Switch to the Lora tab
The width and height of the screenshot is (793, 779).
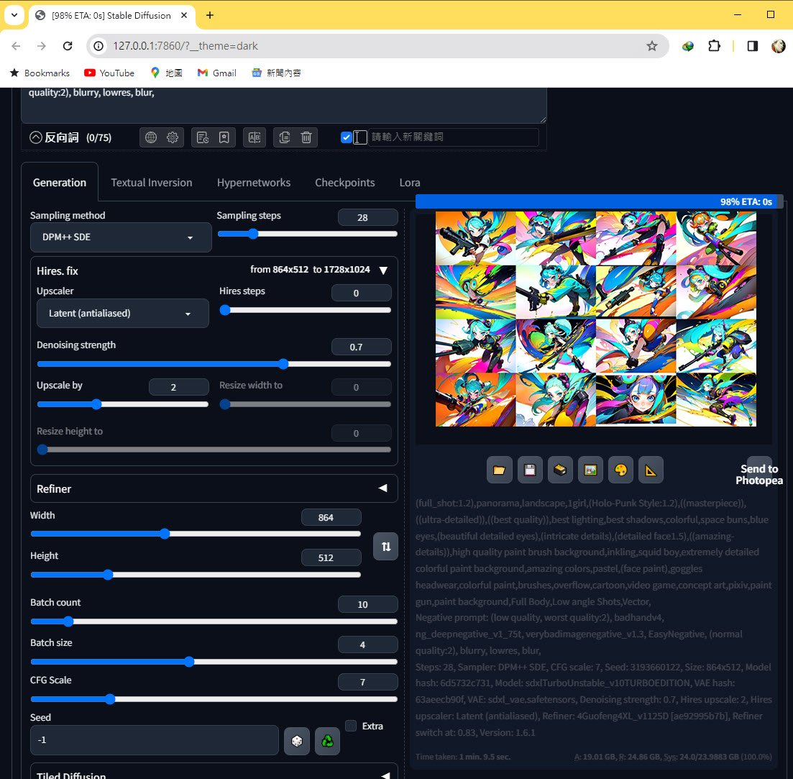410,183
